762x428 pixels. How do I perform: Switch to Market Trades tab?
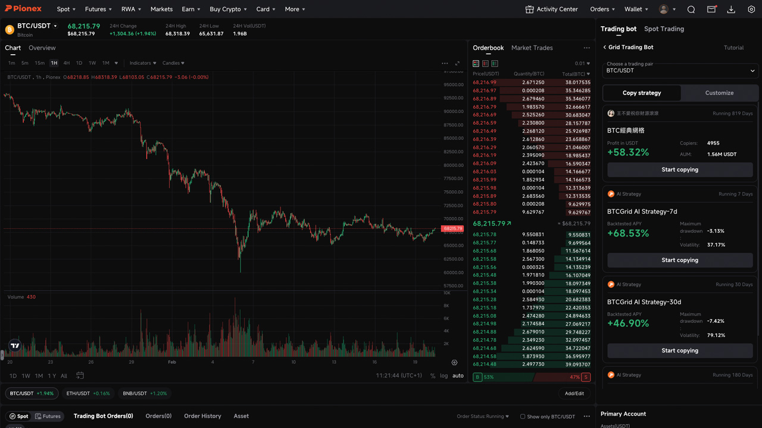click(x=532, y=48)
